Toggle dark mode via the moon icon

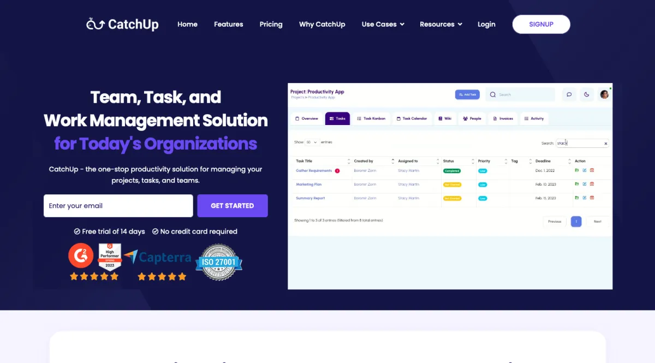tap(587, 94)
